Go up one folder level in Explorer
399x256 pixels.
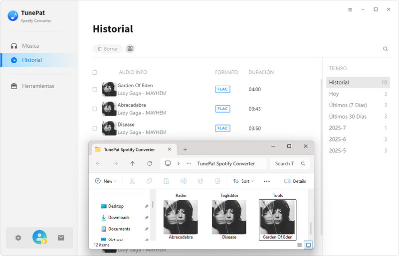[x=132, y=164]
